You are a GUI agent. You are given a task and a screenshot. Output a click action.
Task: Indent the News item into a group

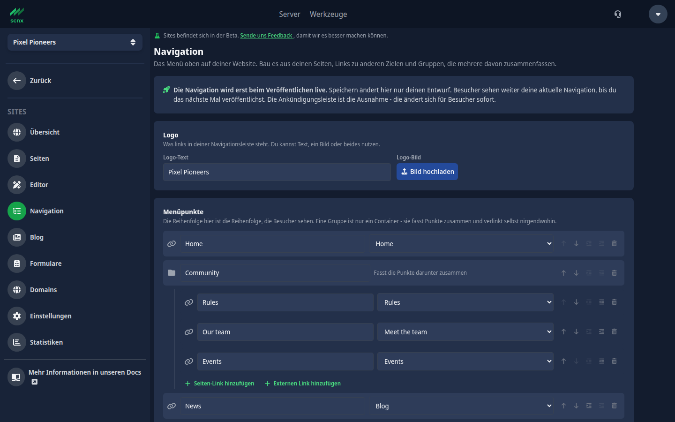[589, 406]
